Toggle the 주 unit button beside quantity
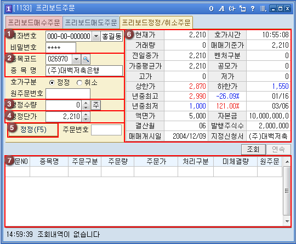 96,105
